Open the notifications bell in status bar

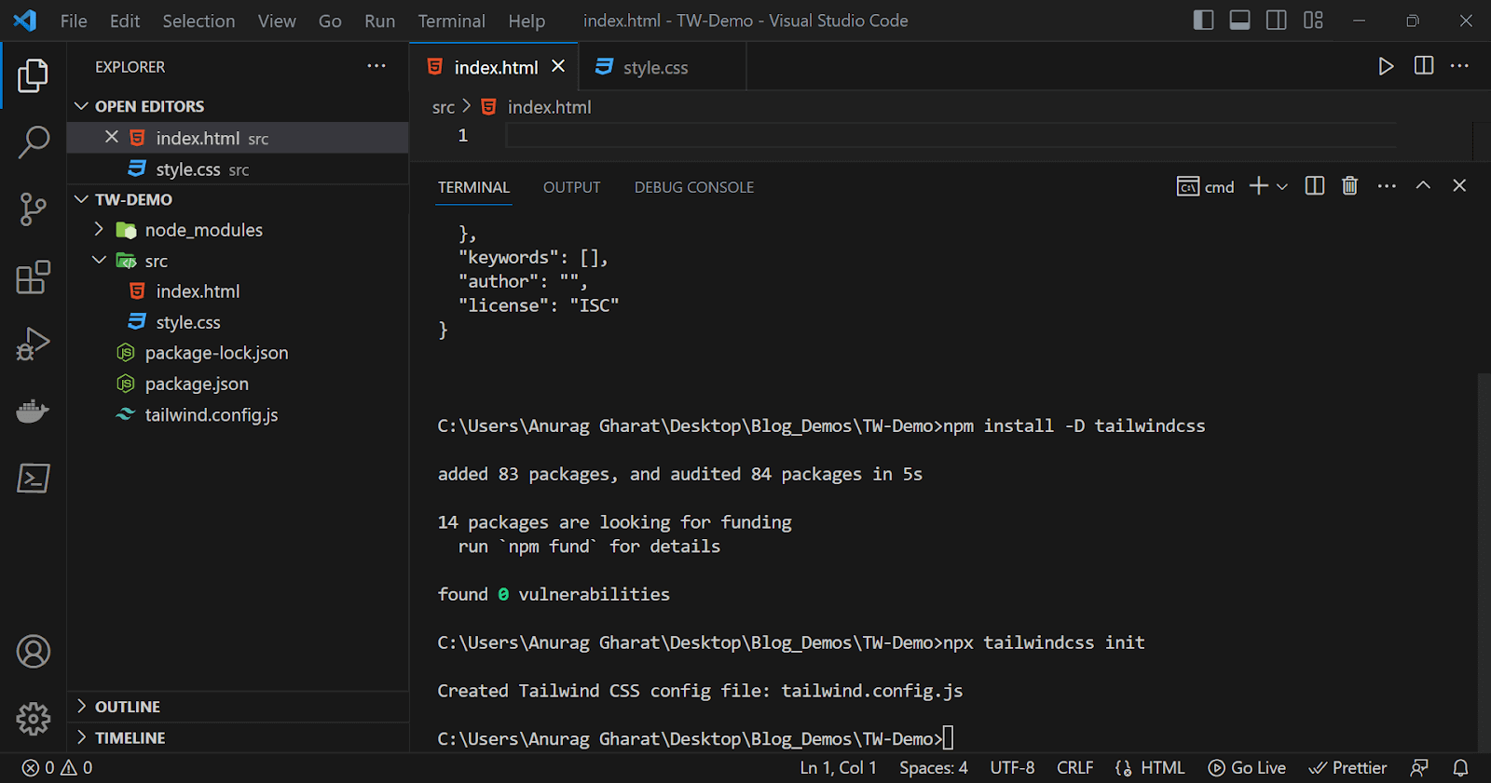click(1460, 768)
